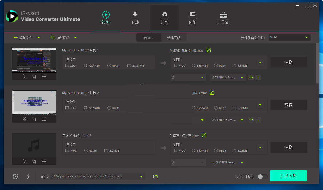
Task: Open the AC3 48kHz audio format dropdown
Action: [x=228, y=77]
